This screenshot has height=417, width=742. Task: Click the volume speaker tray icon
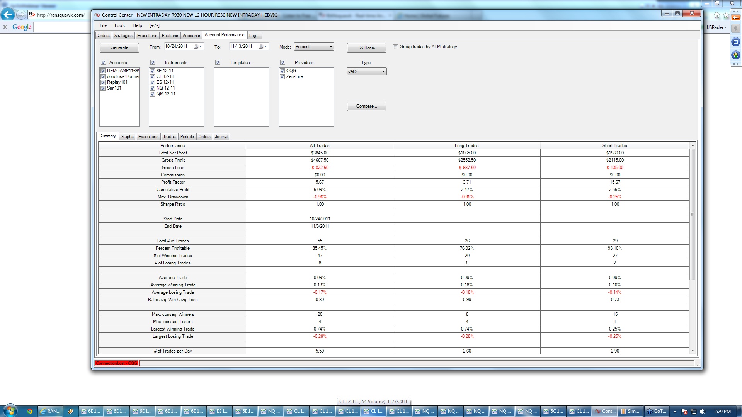(x=703, y=412)
